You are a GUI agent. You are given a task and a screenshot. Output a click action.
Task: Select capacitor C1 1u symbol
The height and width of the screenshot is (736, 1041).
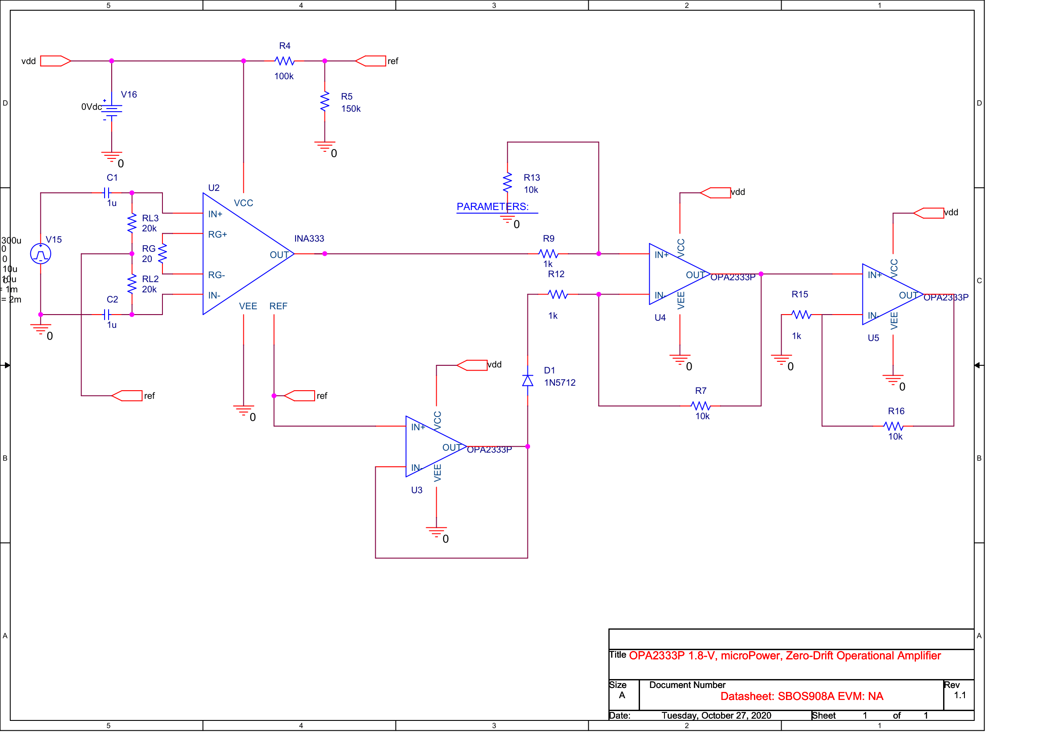106,193
